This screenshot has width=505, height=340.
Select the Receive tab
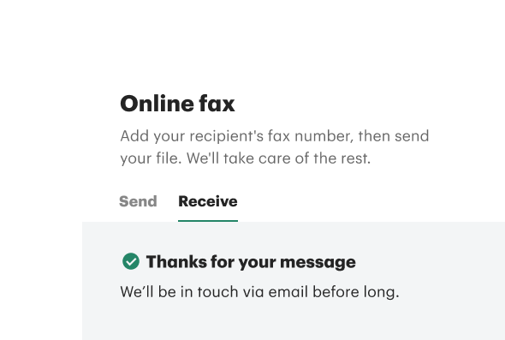pyautogui.click(x=208, y=202)
